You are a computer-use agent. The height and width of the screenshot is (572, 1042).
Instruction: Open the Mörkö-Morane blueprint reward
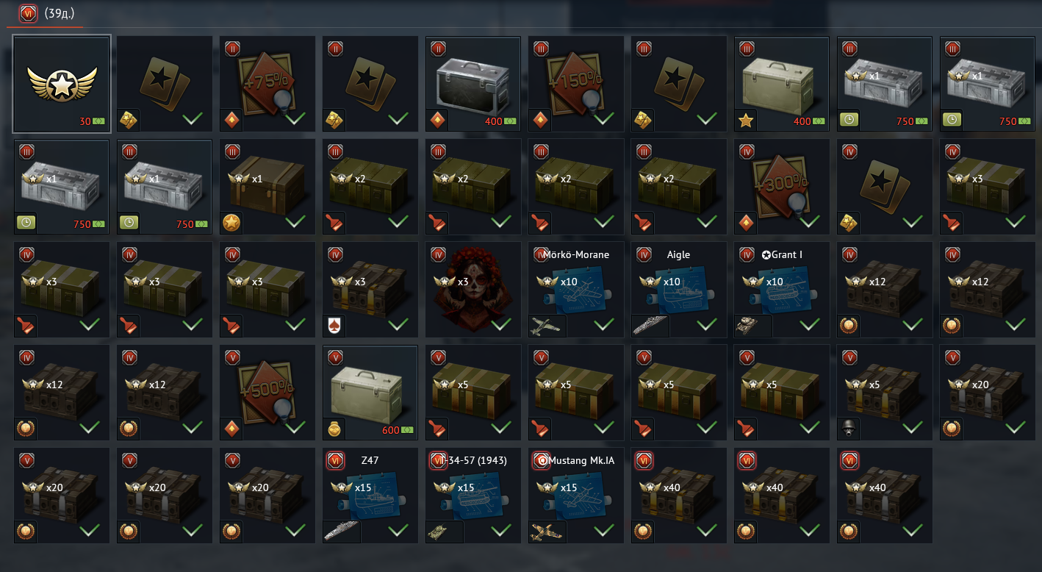[x=576, y=290]
